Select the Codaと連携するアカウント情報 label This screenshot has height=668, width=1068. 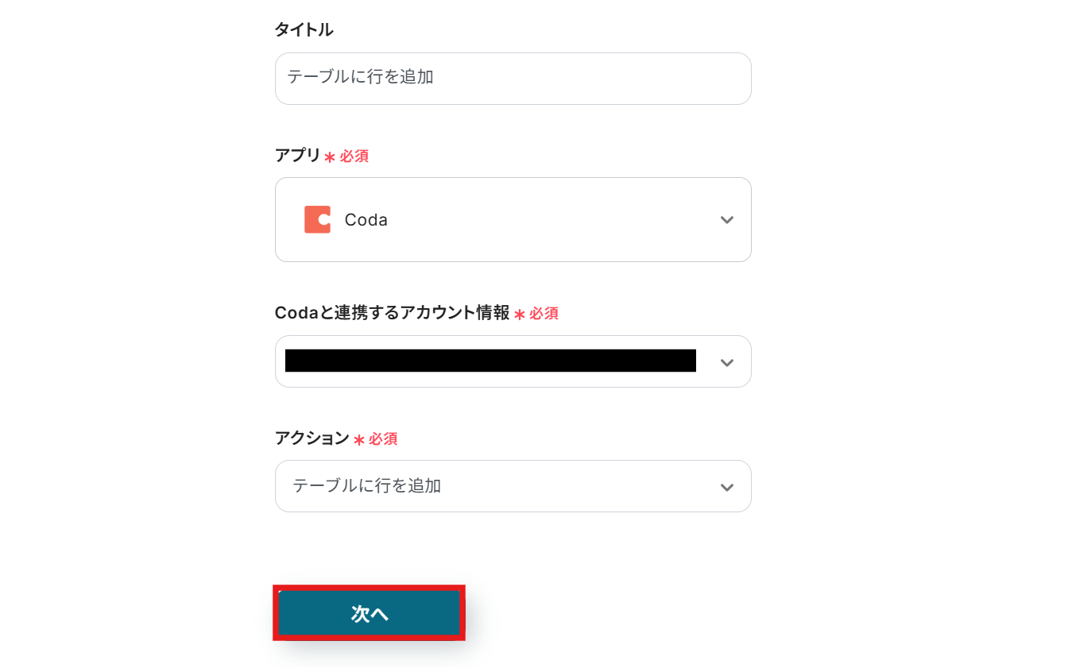pos(392,313)
